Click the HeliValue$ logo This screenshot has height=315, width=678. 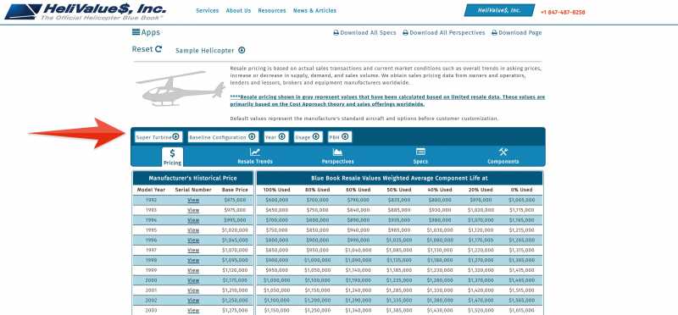[86, 12]
